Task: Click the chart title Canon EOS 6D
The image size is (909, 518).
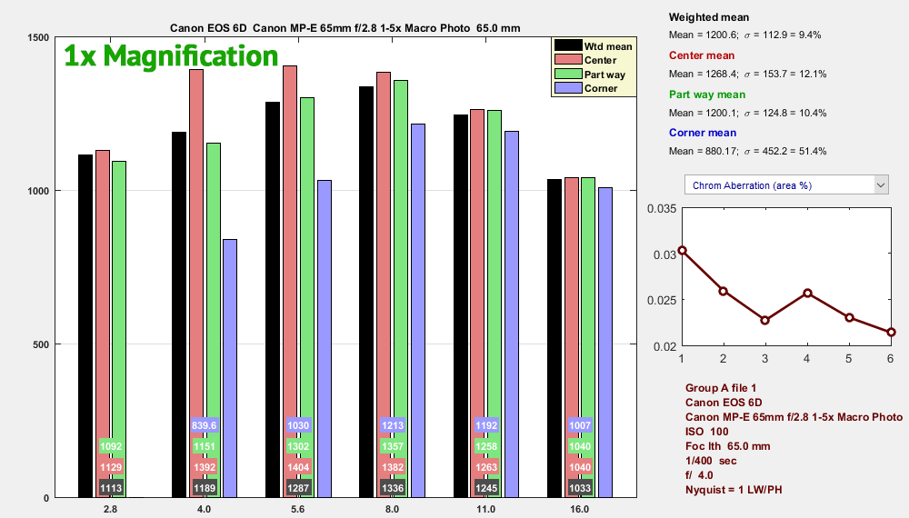Action: 345,28
